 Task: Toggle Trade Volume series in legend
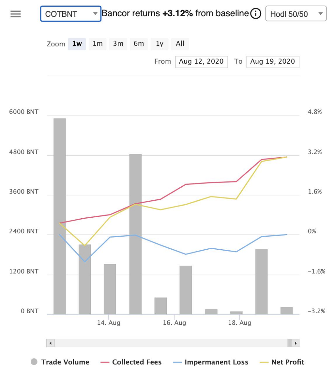(60, 362)
